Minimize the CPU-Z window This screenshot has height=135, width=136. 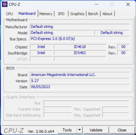click(97, 4)
